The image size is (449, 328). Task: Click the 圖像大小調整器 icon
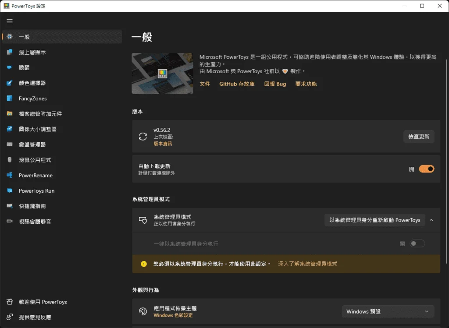[10, 129]
